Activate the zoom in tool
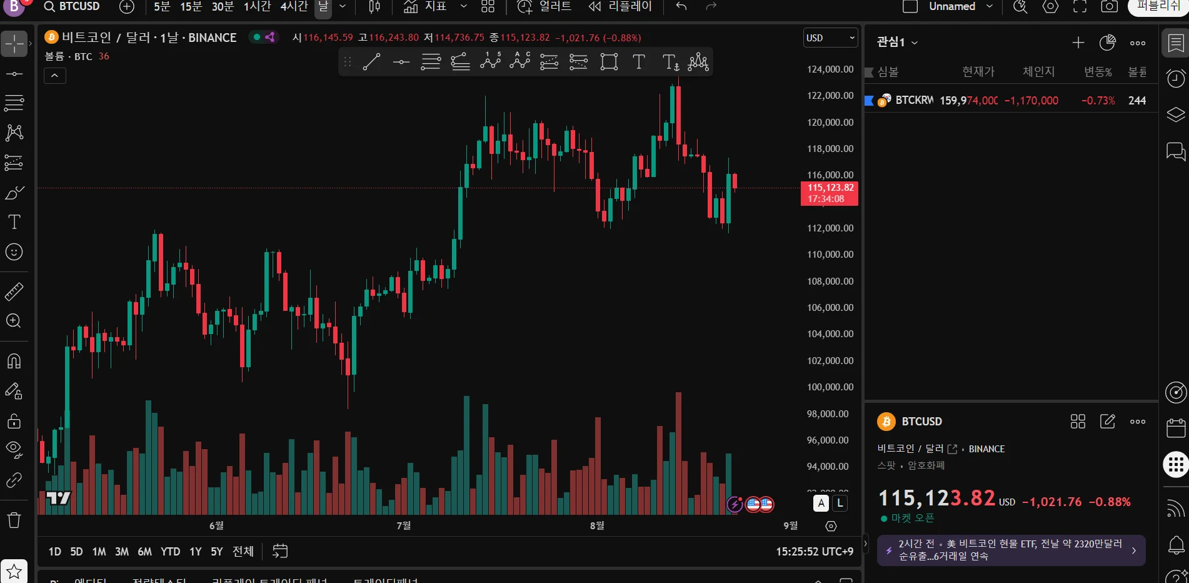The width and height of the screenshot is (1189, 583). (x=14, y=321)
